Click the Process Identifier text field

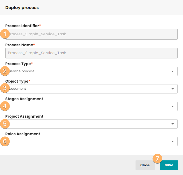tap(92, 34)
